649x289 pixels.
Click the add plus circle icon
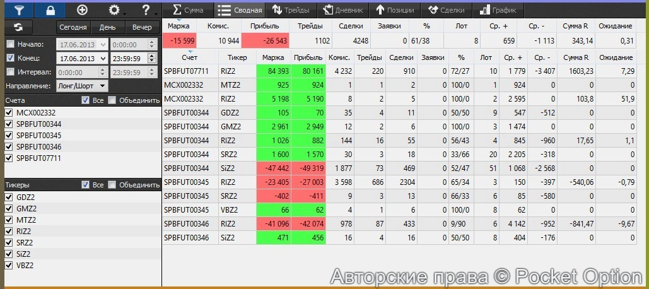tap(82, 9)
